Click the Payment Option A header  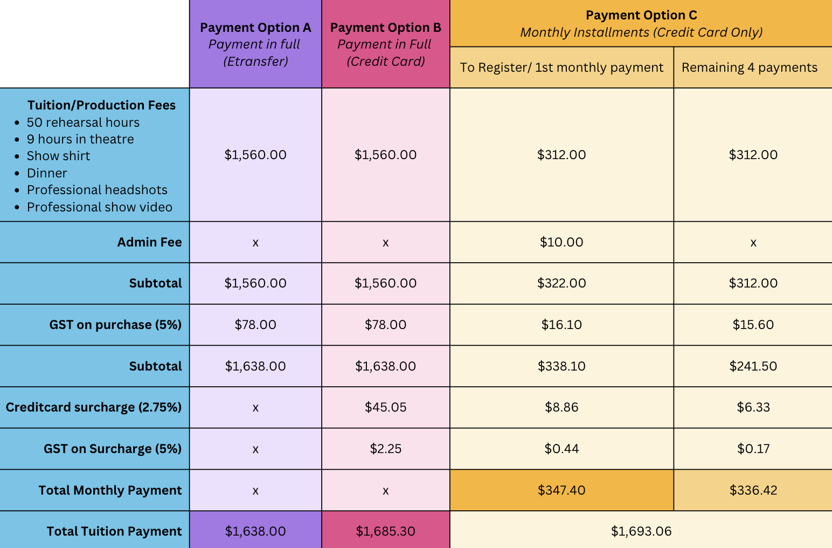pos(255,44)
